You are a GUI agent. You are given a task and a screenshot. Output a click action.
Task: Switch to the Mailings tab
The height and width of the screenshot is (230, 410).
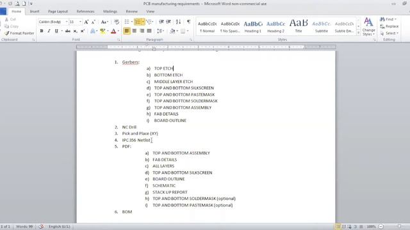pyautogui.click(x=110, y=11)
